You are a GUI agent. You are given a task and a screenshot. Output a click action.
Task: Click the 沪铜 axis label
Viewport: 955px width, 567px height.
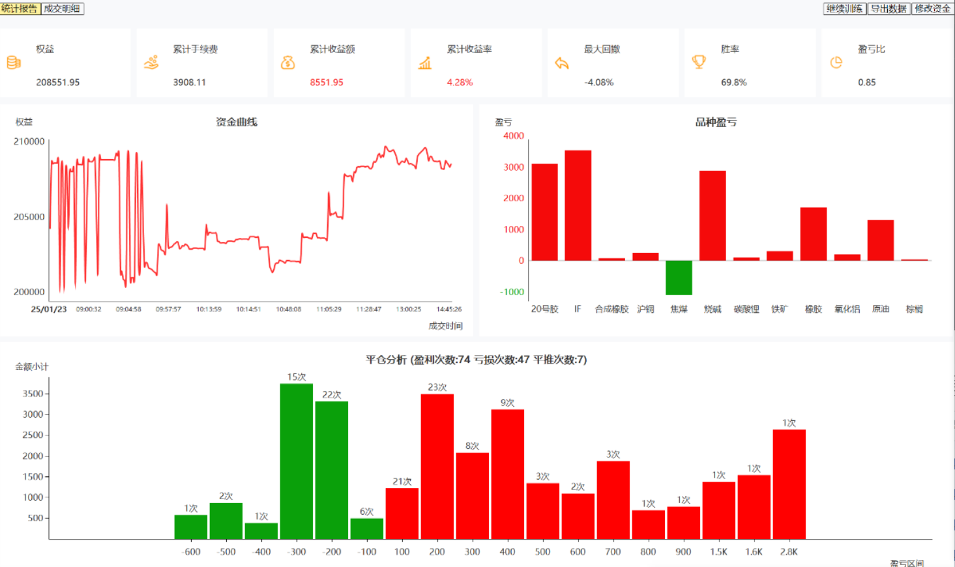click(645, 309)
